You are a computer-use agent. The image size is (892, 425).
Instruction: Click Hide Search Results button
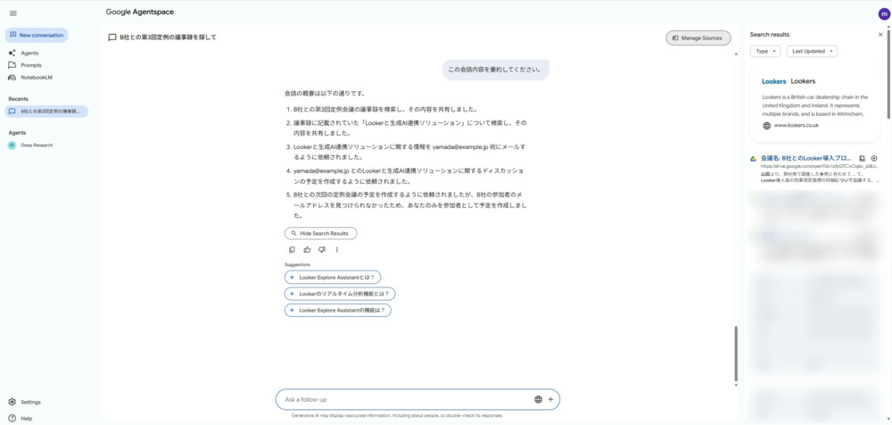coord(321,234)
